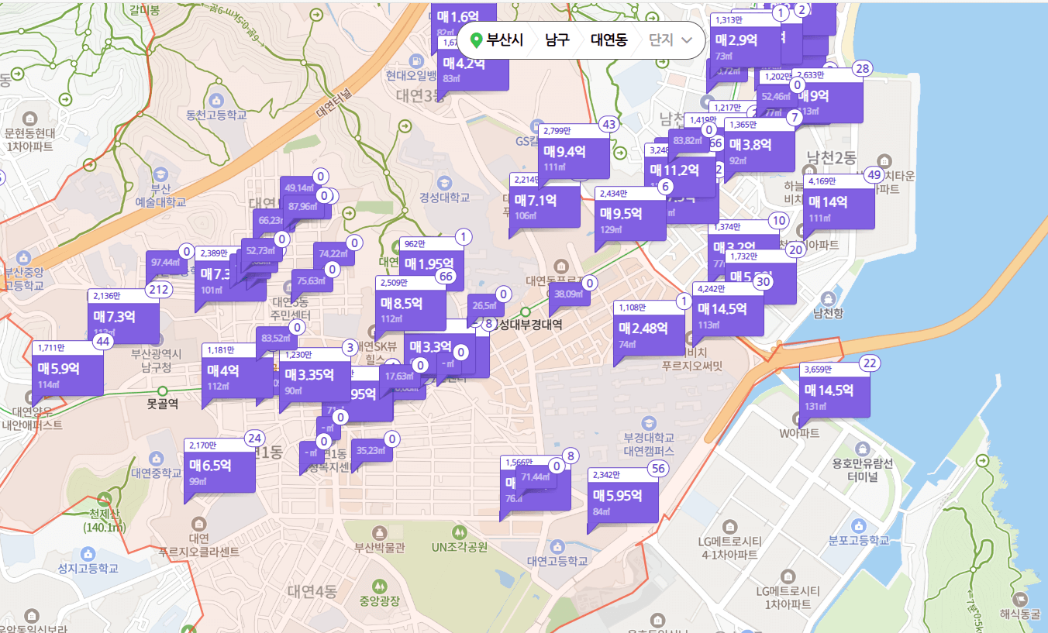
Task: Click the green location pin in the search bar
Action: (477, 40)
